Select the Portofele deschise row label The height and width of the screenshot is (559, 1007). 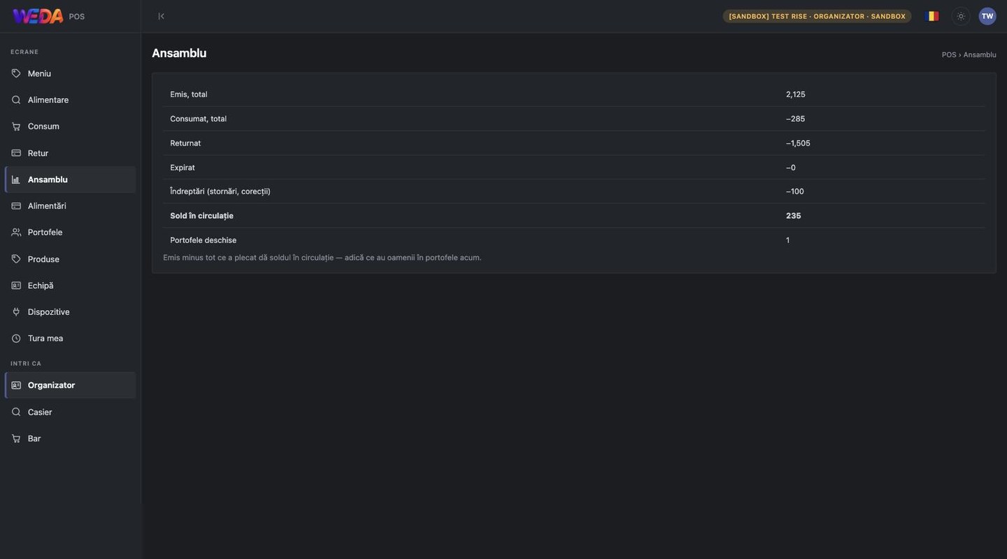click(203, 241)
